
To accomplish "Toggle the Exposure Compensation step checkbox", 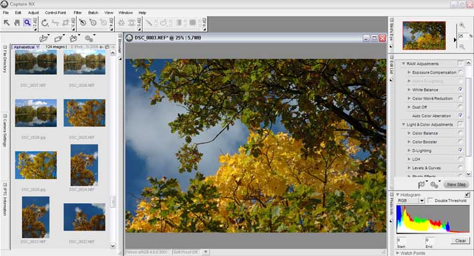I will (x=461, y=72).
